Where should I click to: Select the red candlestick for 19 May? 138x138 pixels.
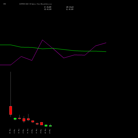pyautogui.click(x=42, y=124)
